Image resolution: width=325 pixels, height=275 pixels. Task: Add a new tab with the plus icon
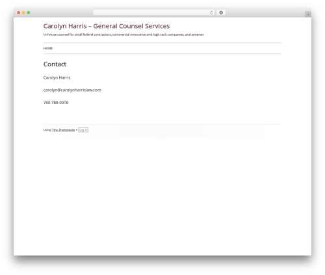coord(308,14)
